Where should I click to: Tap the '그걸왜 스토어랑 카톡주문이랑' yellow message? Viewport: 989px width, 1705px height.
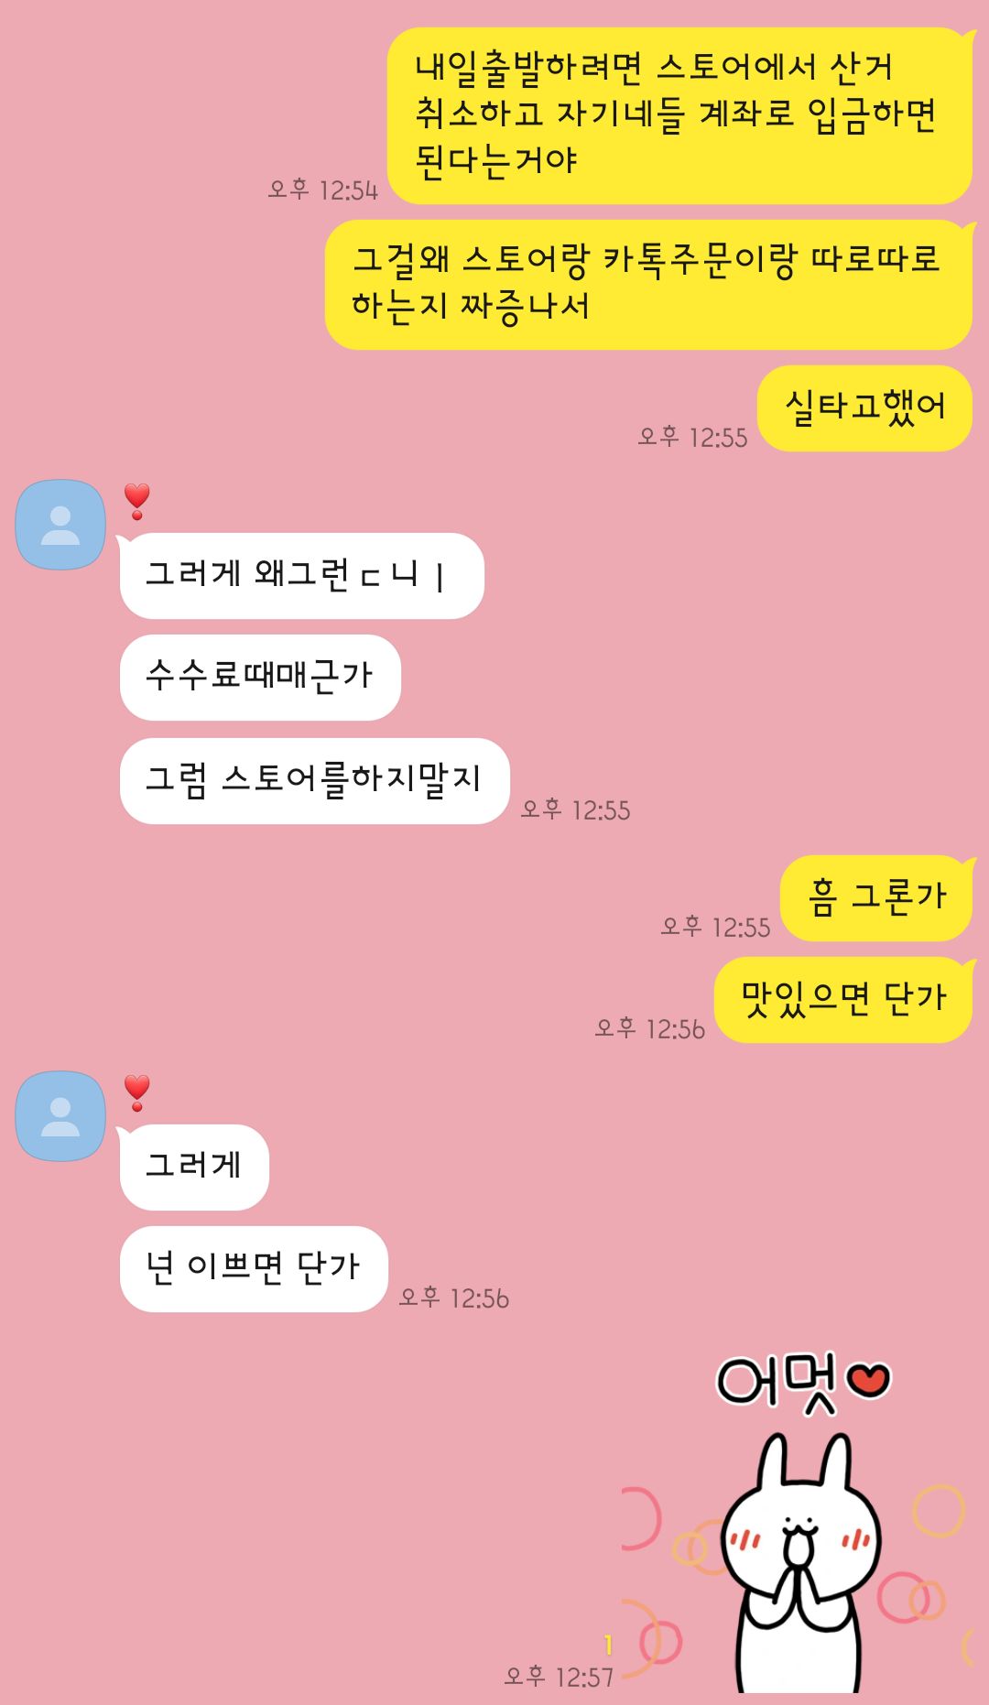[x=648, y=285]
